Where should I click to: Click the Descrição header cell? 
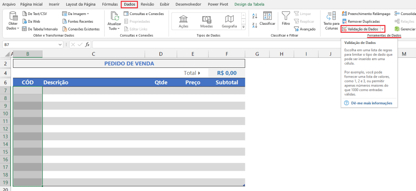click(94, 82)
